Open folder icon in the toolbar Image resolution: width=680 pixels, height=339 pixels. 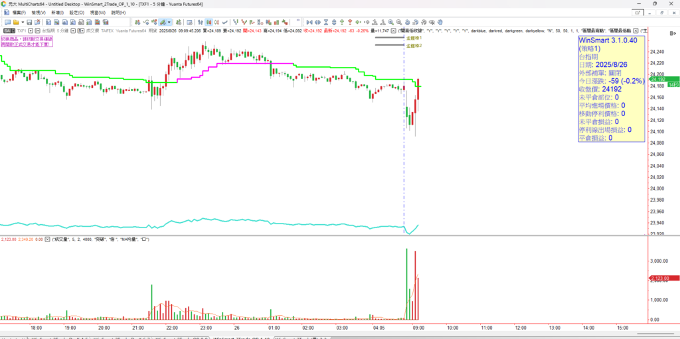click(15, 22)
